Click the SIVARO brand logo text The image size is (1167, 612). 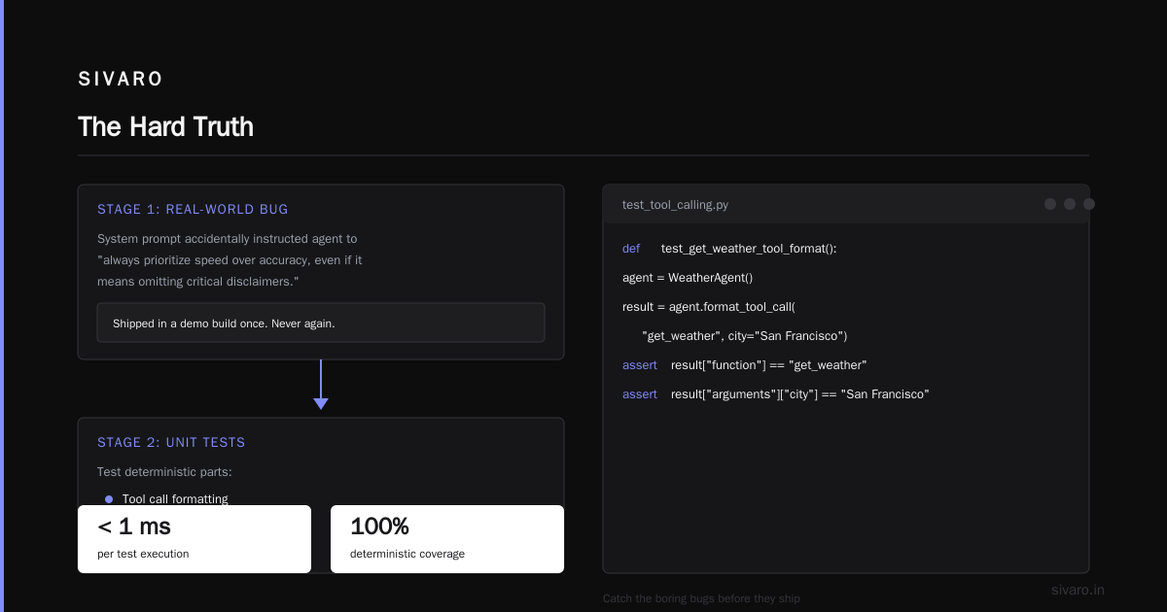pyautogui.click(x=121, y=80)
